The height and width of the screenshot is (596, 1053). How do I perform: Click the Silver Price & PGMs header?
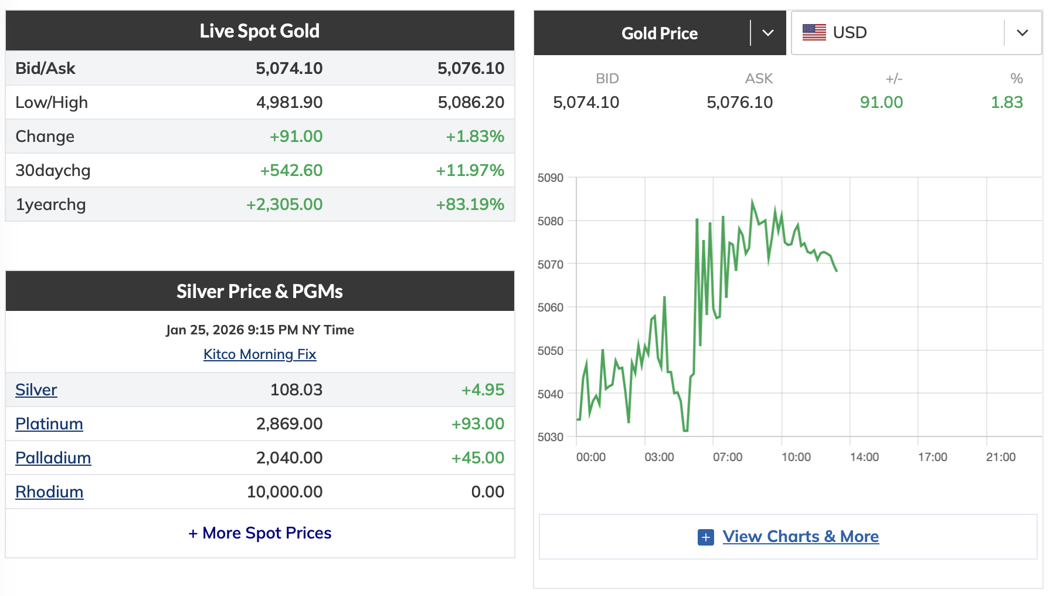click(260, 292)
